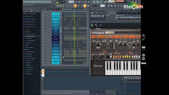Select the HARPSICHORD channel button

[55, 17]
